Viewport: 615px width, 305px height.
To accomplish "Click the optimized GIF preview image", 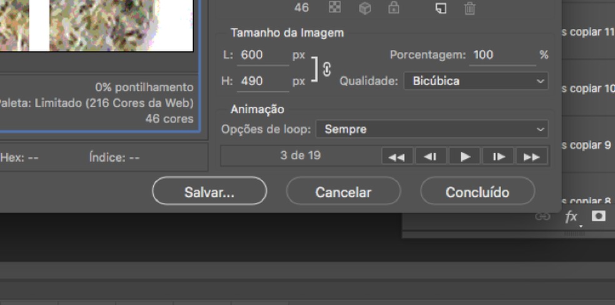I will coord(96,26).
